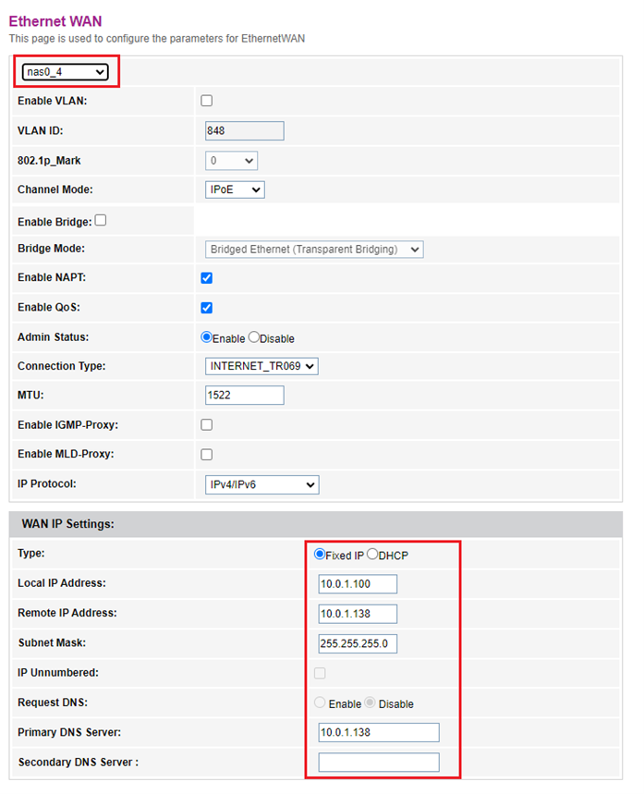Click the MTU input field
Viewport: 644px width, 794px height.
click(x=244, y=396)
